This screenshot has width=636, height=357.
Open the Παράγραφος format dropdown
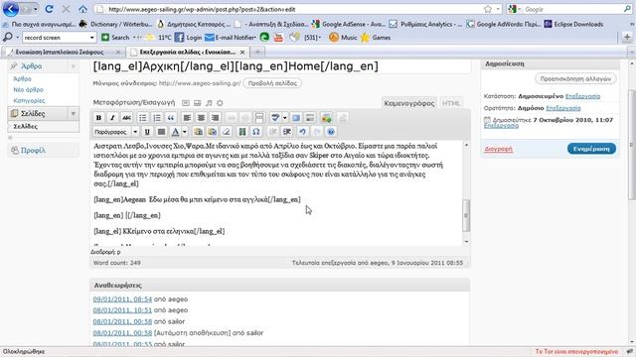116,132
